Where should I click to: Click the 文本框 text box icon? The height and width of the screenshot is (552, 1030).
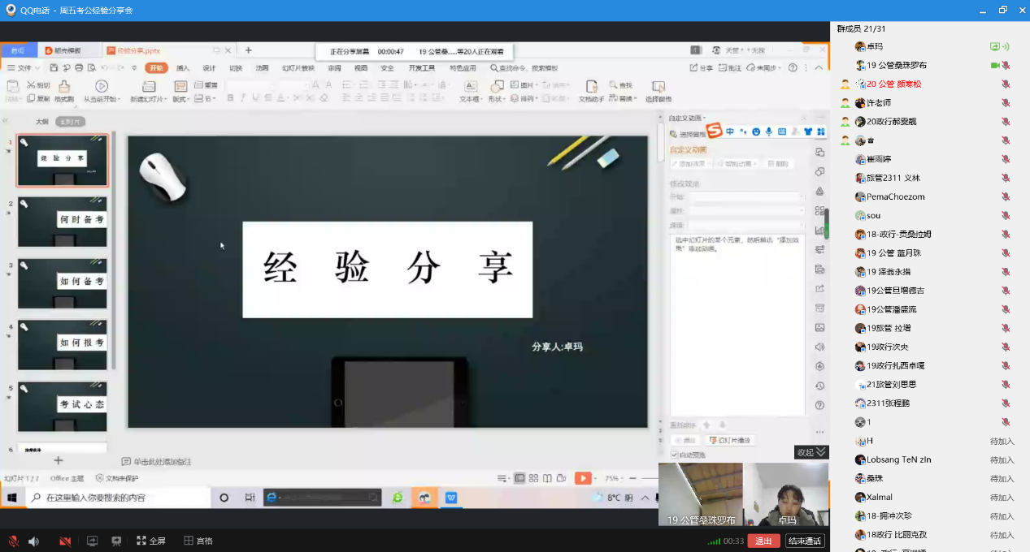[470, 86]
